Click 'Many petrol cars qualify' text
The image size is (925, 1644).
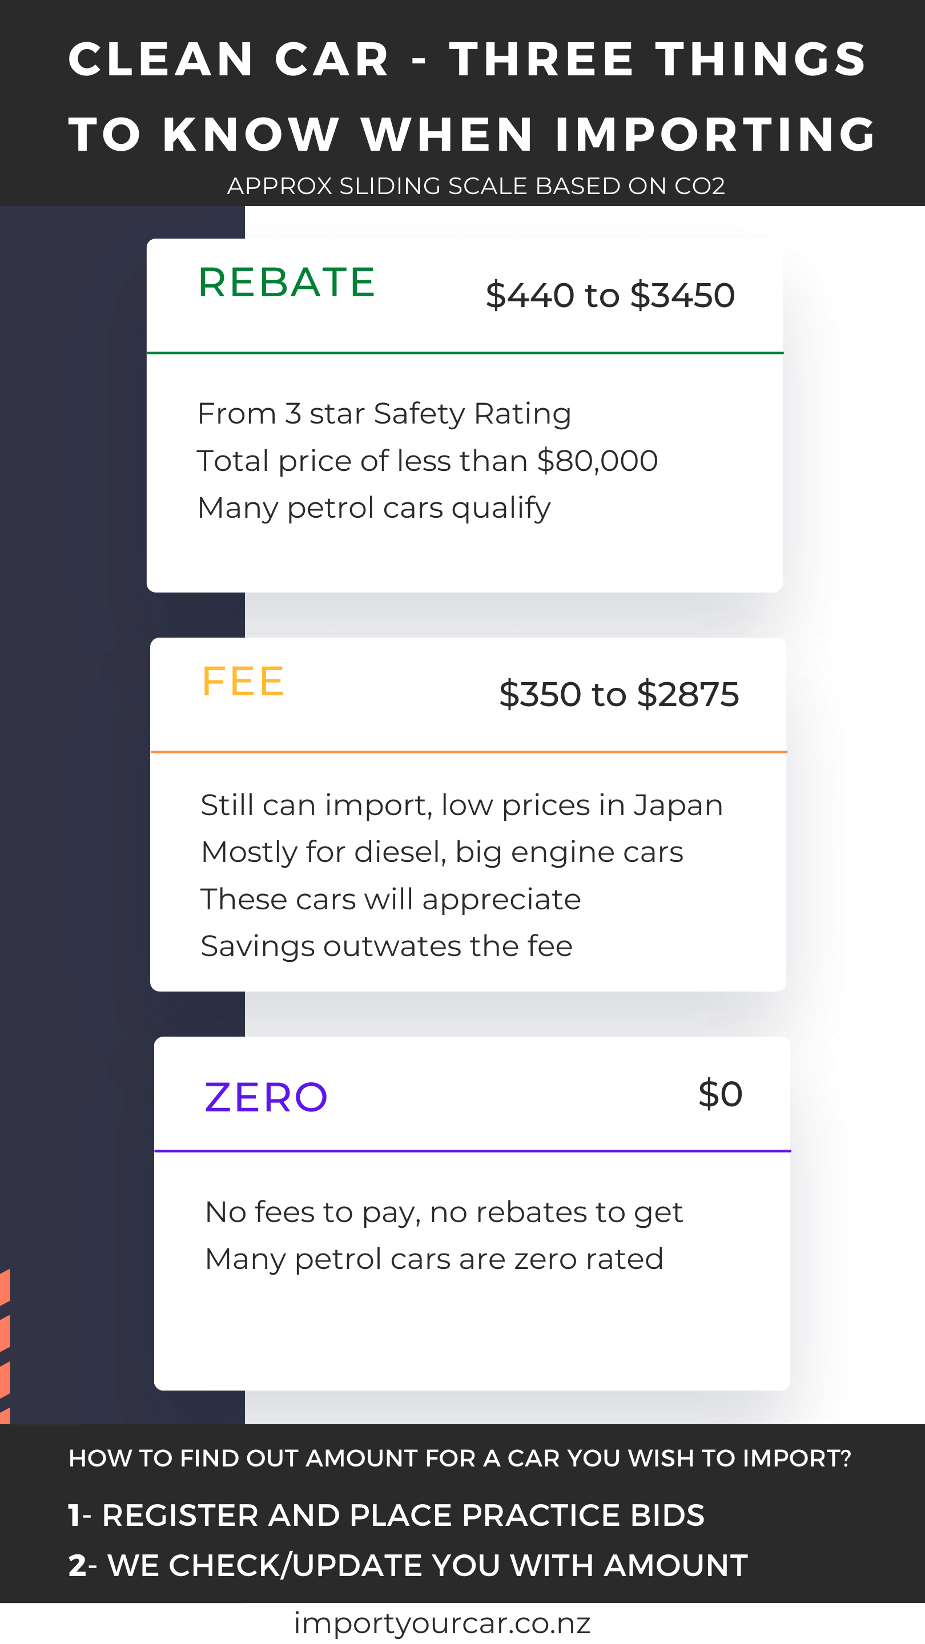pyautogui.click(x=374, y=508)
